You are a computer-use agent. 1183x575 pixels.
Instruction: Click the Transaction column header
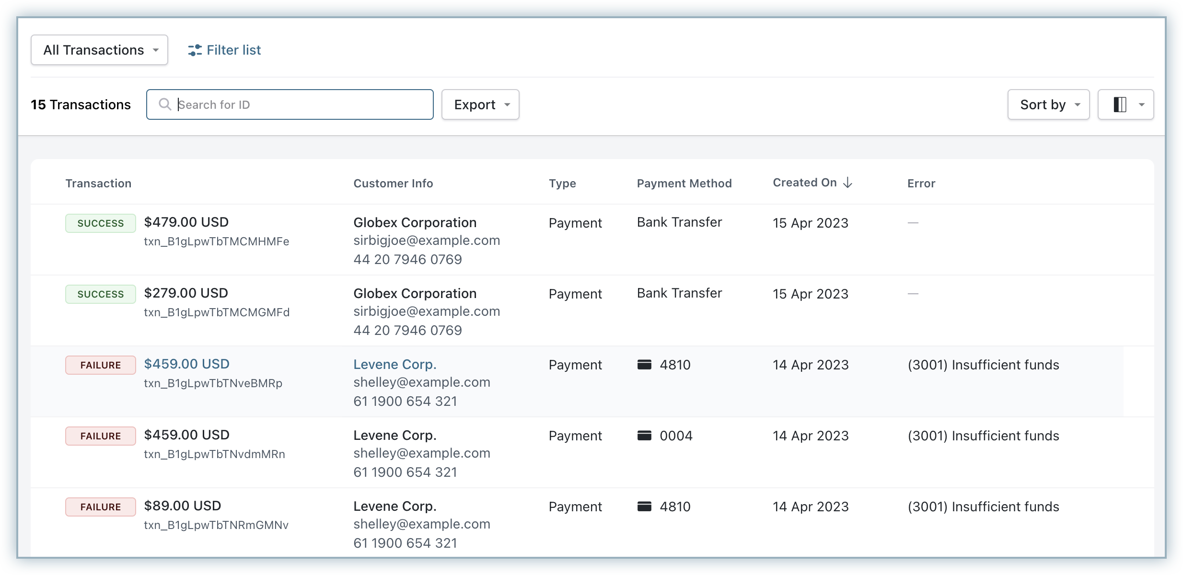[x=98, y=184]
